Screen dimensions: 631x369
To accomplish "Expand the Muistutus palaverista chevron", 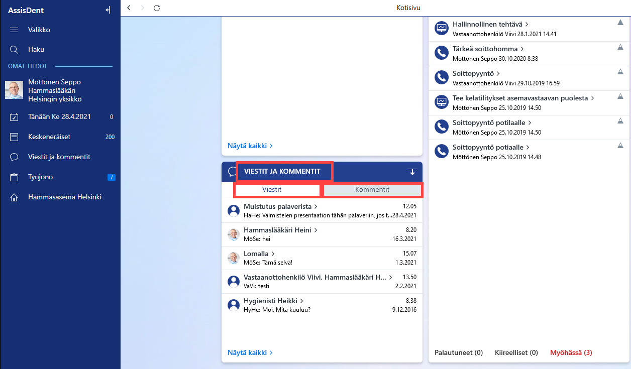I will pyautogui.click(x=316, y=206).
